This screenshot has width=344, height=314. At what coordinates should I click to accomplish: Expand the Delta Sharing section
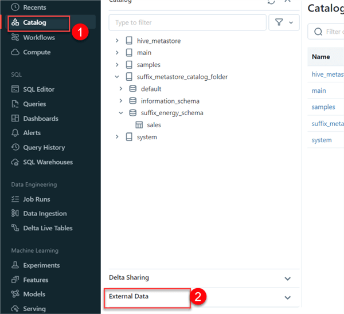[x=287, y=278]
